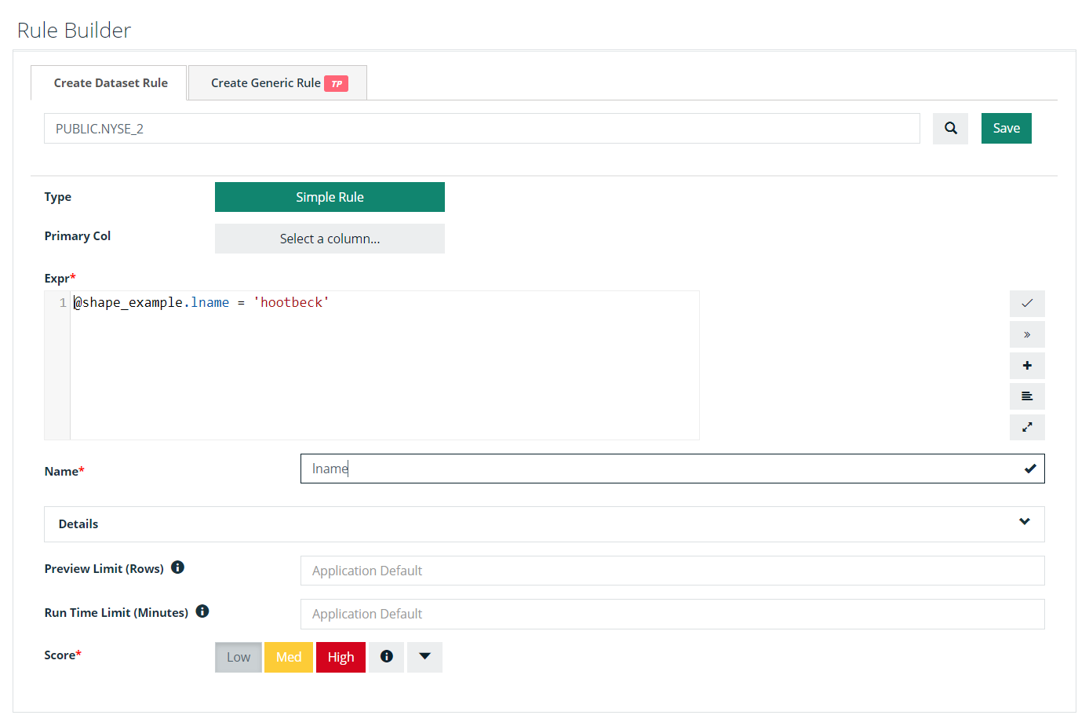Image resolution: width=1089 pixels, height=726 pixels.
Task: Open the Score dropdown arrow
Action: [424, 657]
